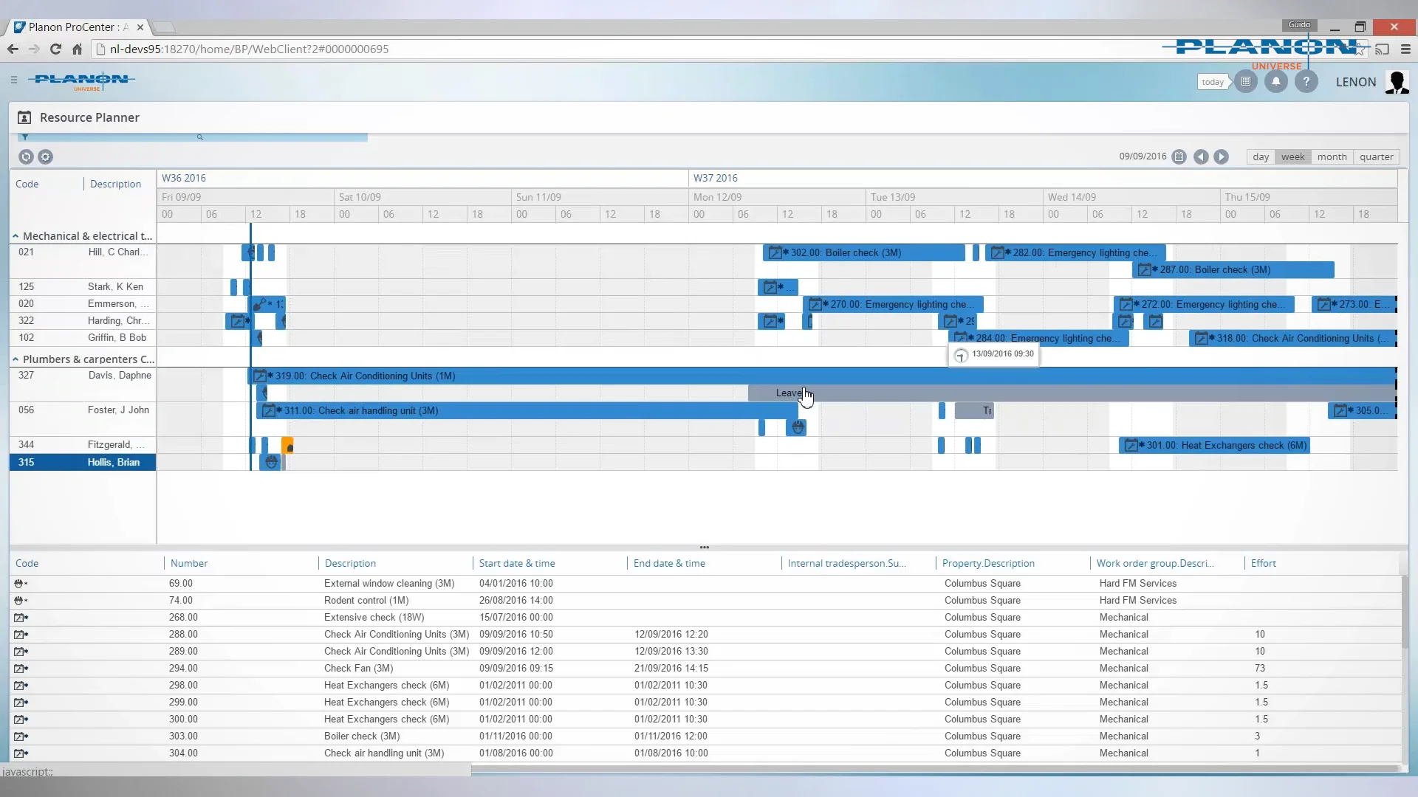
Task: Select the Leave bar in Davis row
Action: pos(1071,393)
